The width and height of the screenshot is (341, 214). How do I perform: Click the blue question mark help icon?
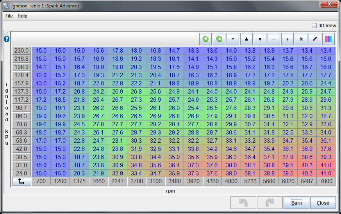pyautogui.click(x=7, y=39)
